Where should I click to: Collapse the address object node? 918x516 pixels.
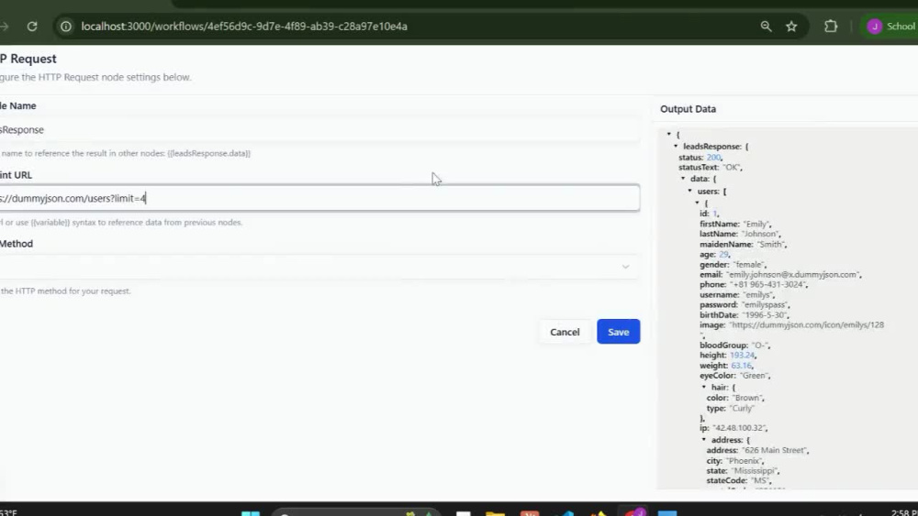pyautogui.click(x=704, y=439)
